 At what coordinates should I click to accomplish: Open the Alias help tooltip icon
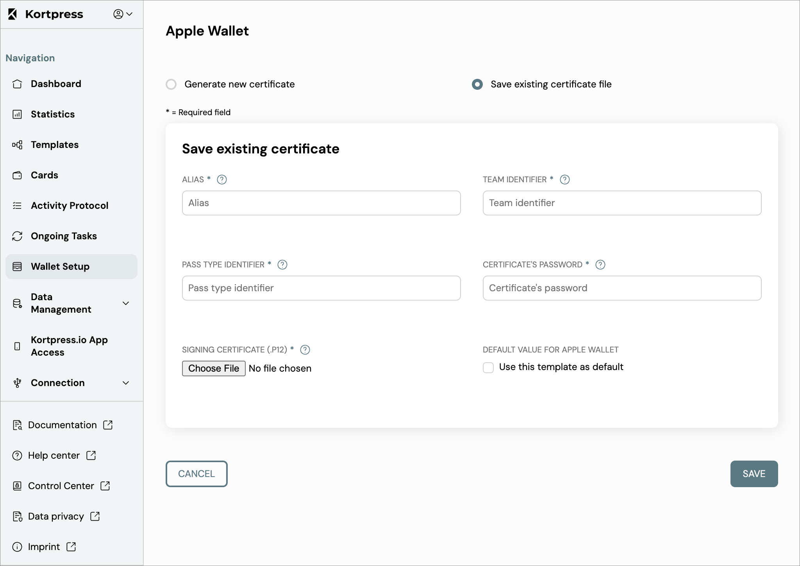(x=222, y=180)
